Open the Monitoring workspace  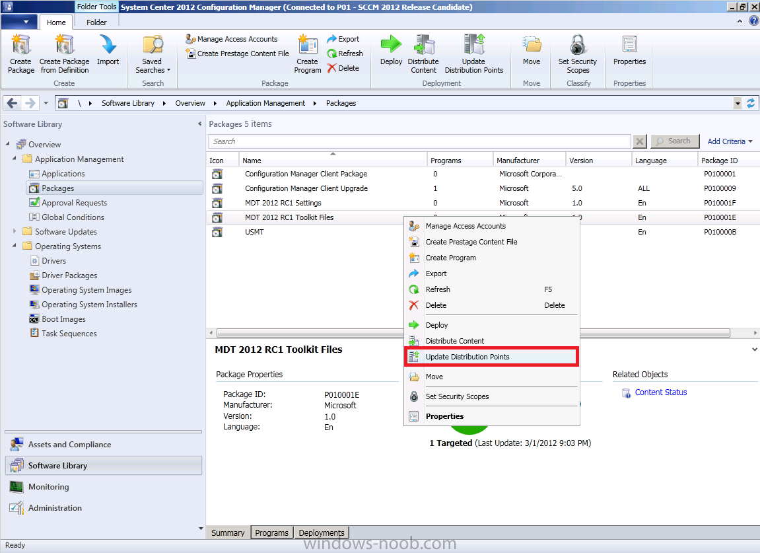pyautogui.click(x=104, y=486)
